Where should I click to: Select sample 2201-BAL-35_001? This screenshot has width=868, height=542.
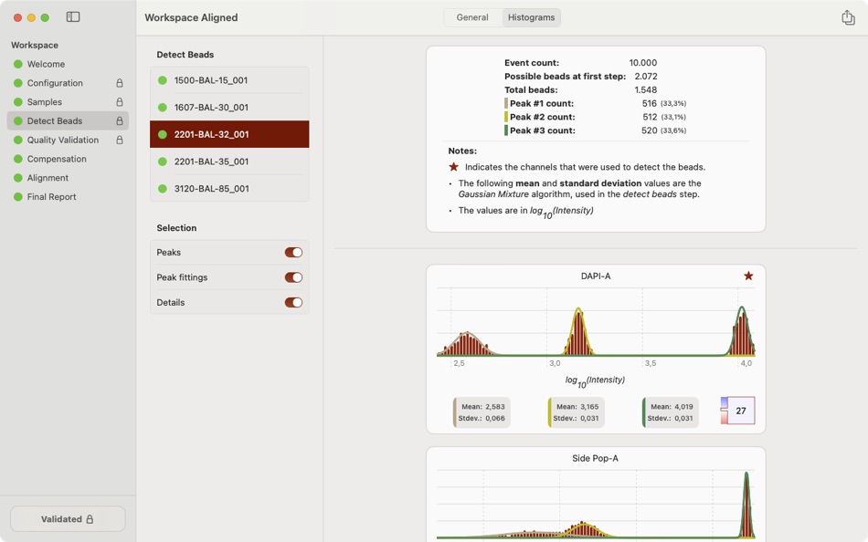pyautogui.click(x=229, y=162)
